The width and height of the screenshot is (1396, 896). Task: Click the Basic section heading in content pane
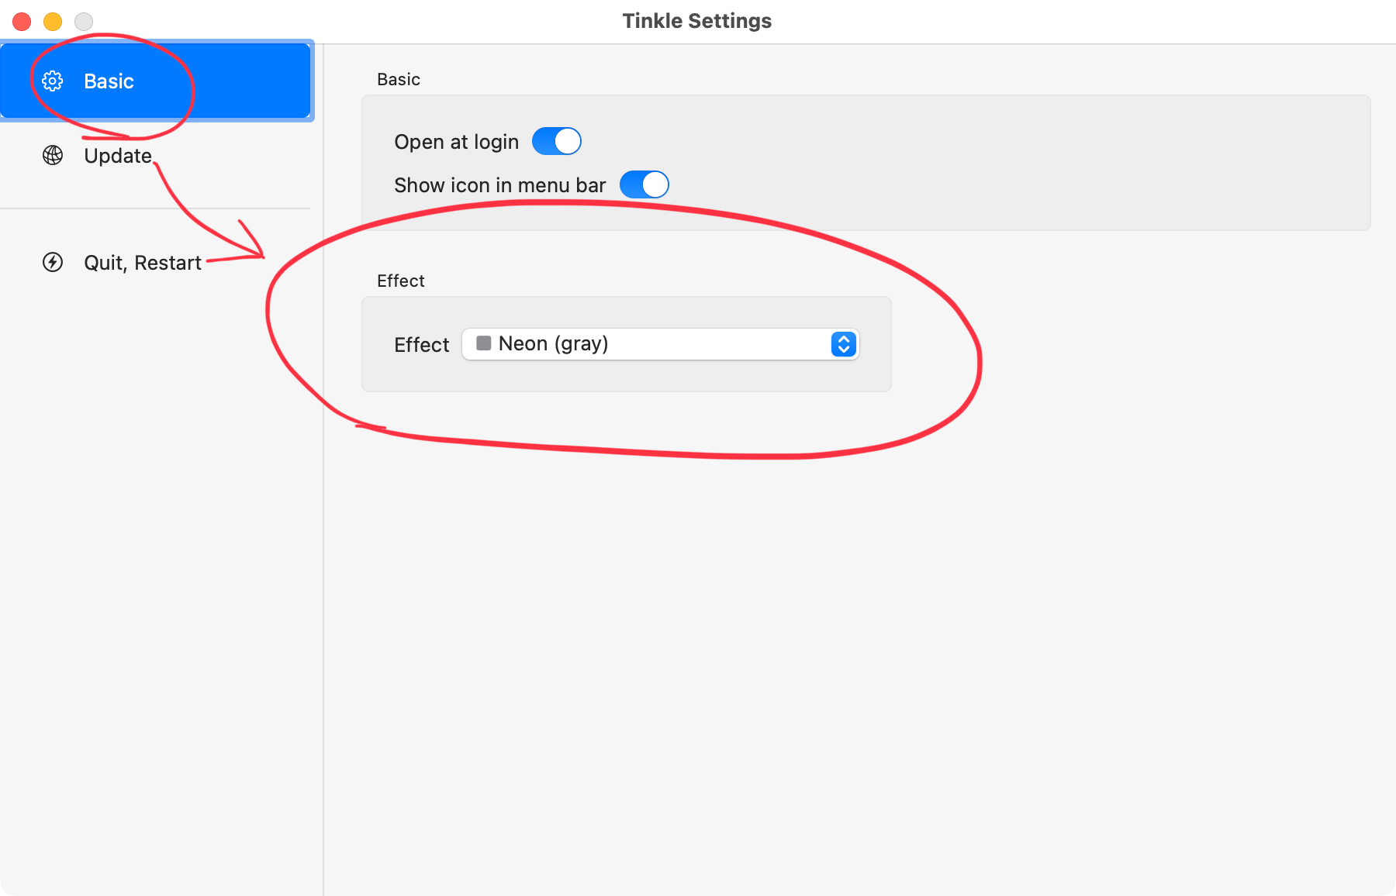[399, 80]
